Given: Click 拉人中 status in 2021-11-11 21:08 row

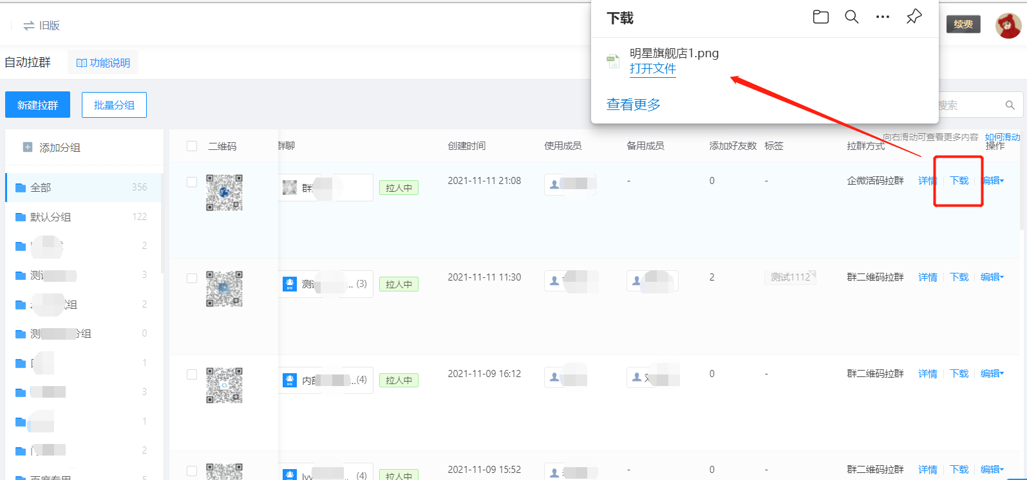Looking at the screenshot, I should point(399,188).
